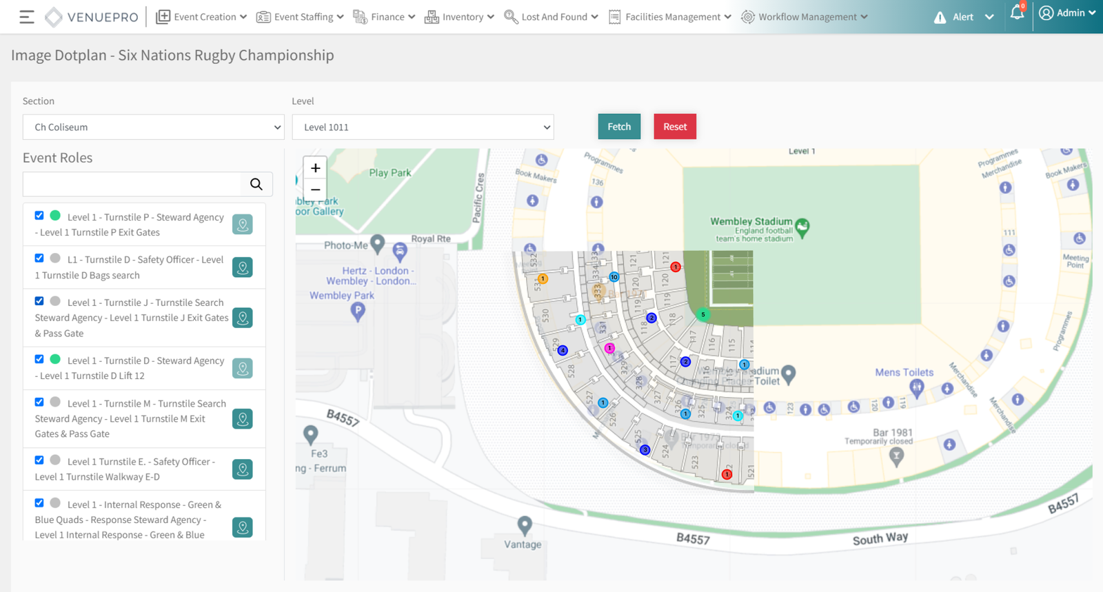Toggle checkbox for Turnstile J Search role
This screenshot has width=1103, height=592.
39,301
